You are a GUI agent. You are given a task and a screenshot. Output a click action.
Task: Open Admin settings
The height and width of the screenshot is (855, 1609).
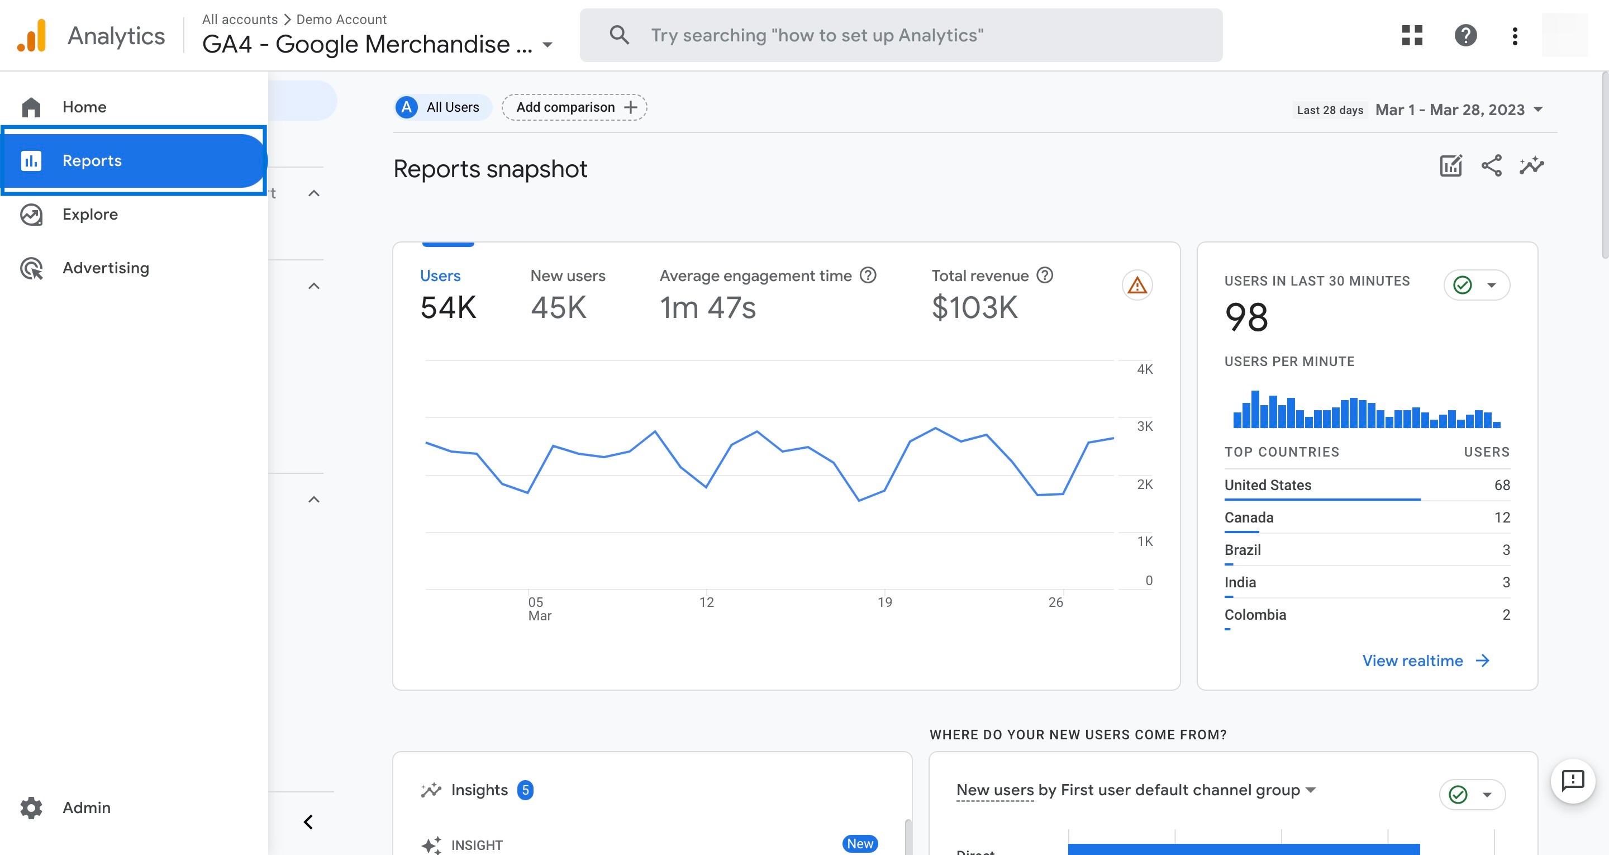[x=134, y=807]
